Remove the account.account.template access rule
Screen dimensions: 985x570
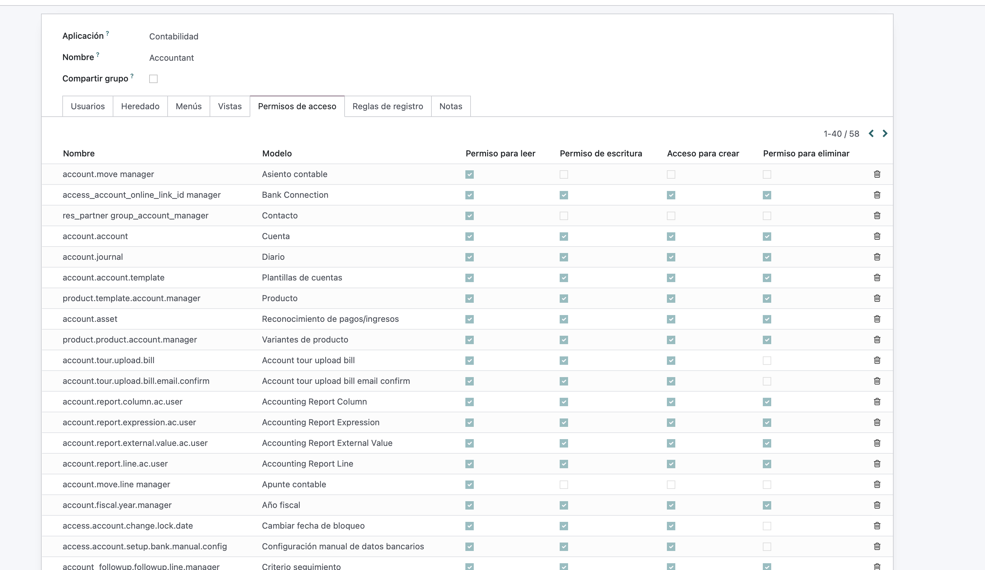point(877,278)
